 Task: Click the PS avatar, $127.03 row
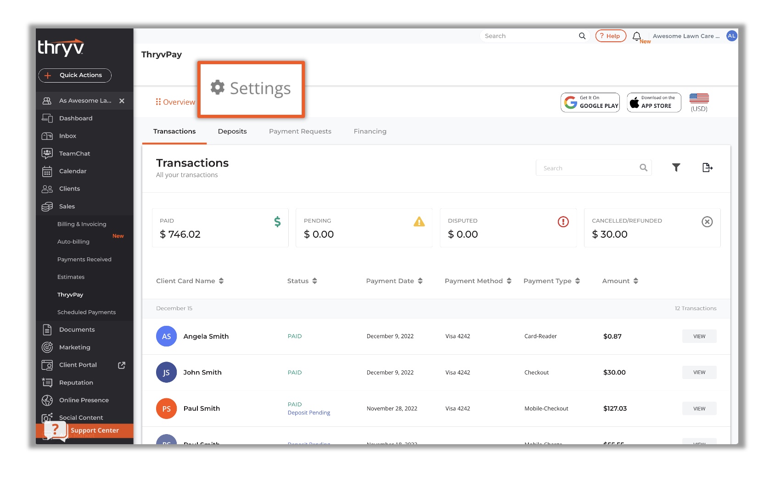[166, 408]
